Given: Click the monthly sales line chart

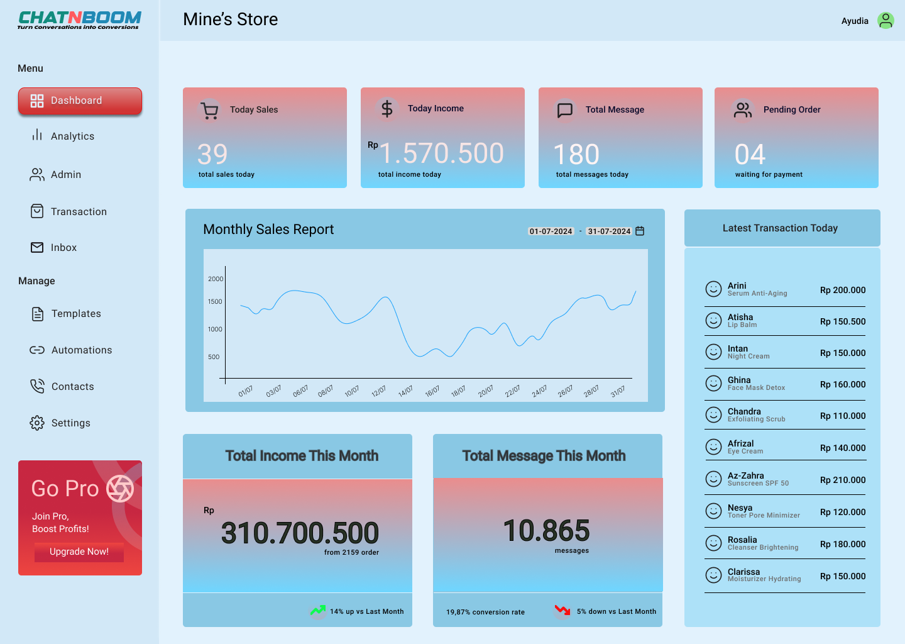Looking at the screenshot, I should (425, 325).
